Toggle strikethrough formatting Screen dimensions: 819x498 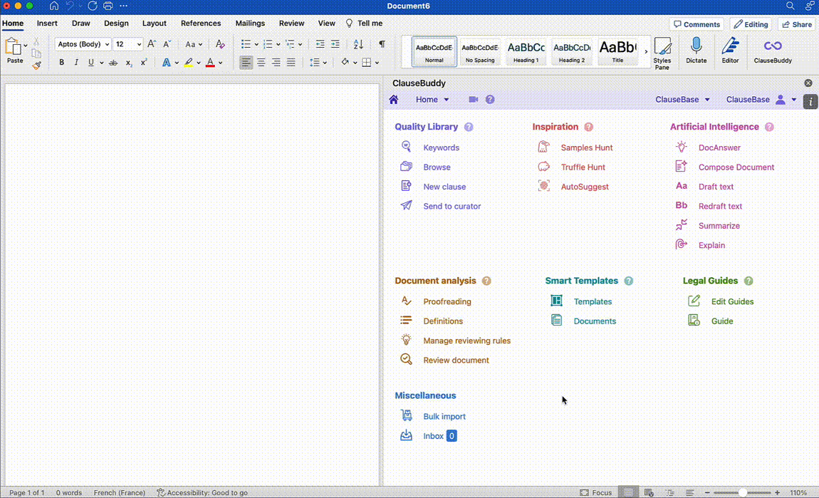pyautogui.click(x=113, y=63)
